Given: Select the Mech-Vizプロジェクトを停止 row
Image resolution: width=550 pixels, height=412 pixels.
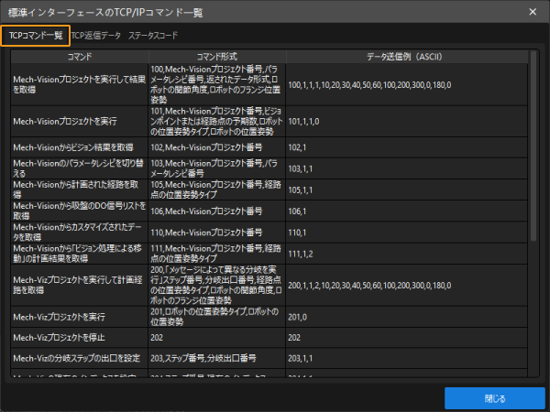Looking at the screenshot, I should click(x=80, y=337).
